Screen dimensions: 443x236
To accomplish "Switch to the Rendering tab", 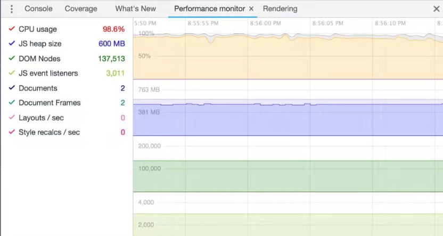I will [x=280, y=9].
